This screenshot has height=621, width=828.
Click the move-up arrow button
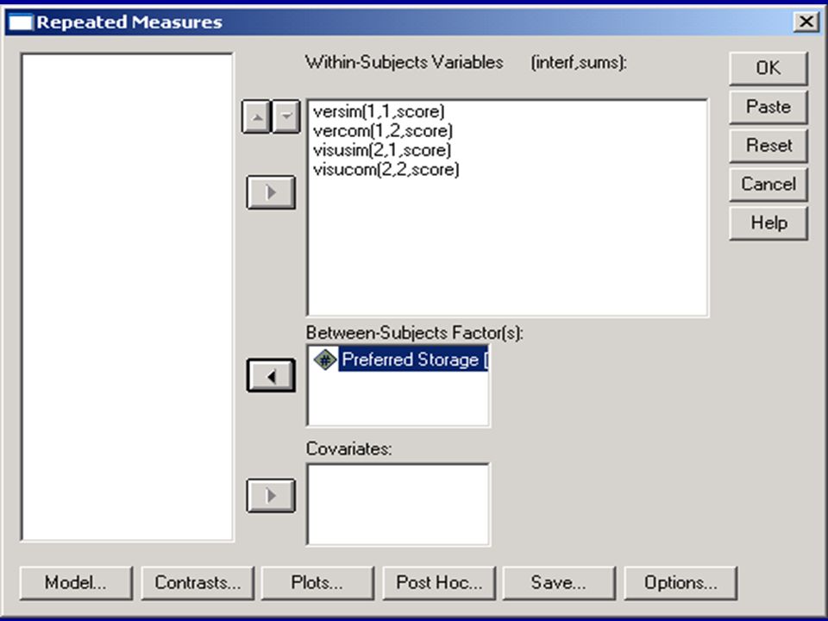[257, 116]
